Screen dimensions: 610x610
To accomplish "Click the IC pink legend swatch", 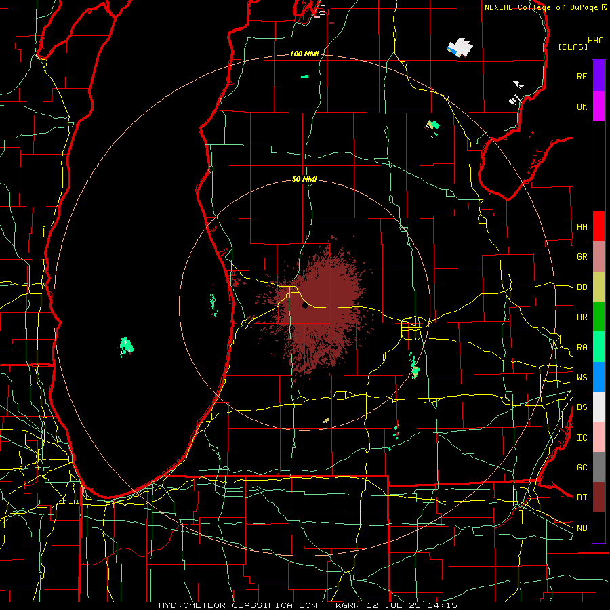I will click(598, 437).
